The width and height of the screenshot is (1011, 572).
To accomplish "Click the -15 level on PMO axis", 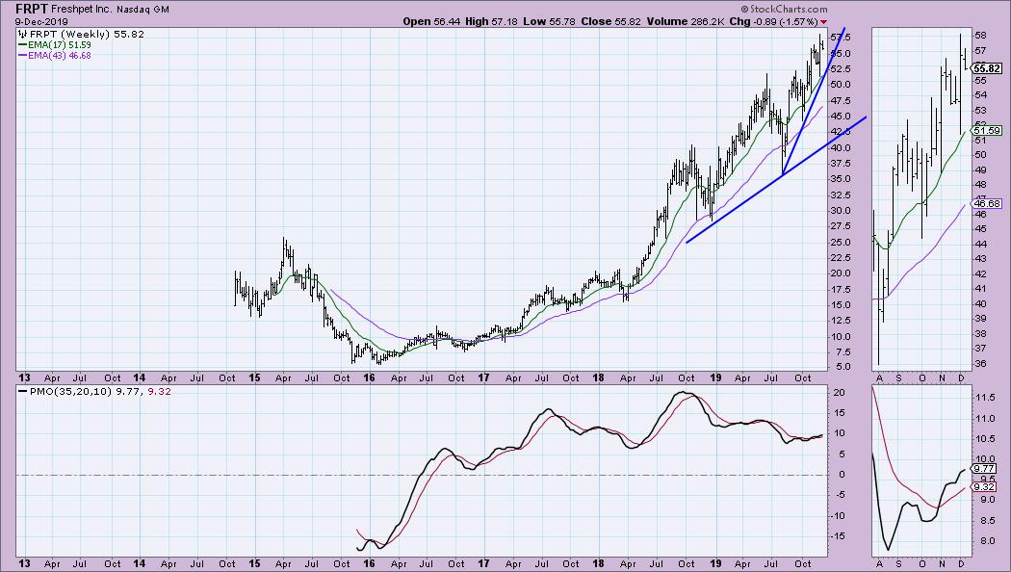I will click(x=840, y=536).
